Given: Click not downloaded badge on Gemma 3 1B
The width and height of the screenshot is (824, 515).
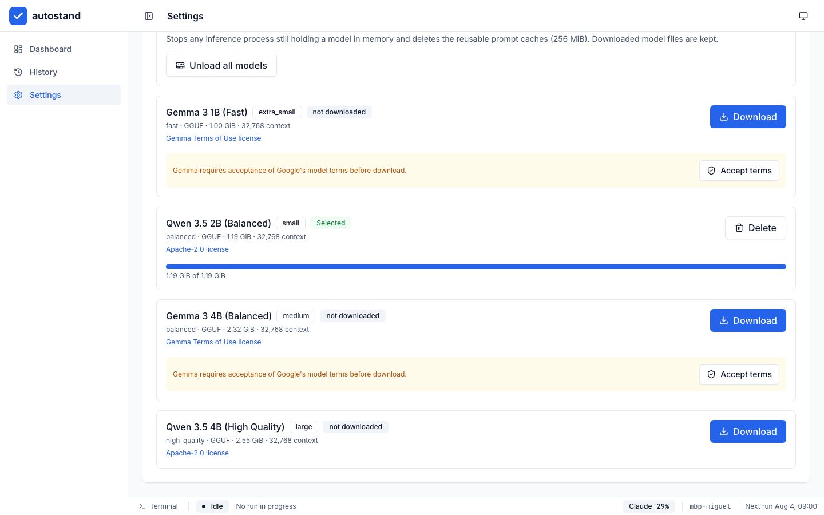Looking at the screenshot, I should (x=339, y=112).
